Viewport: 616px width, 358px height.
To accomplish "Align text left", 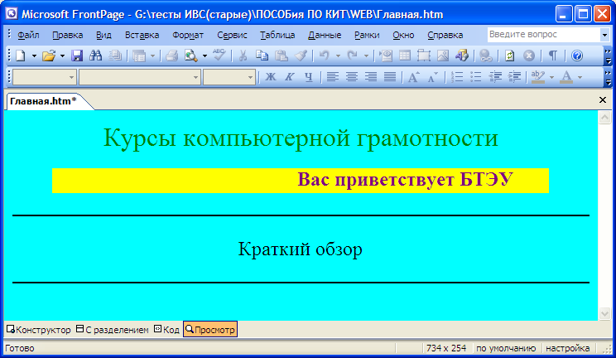I will 333,77.
